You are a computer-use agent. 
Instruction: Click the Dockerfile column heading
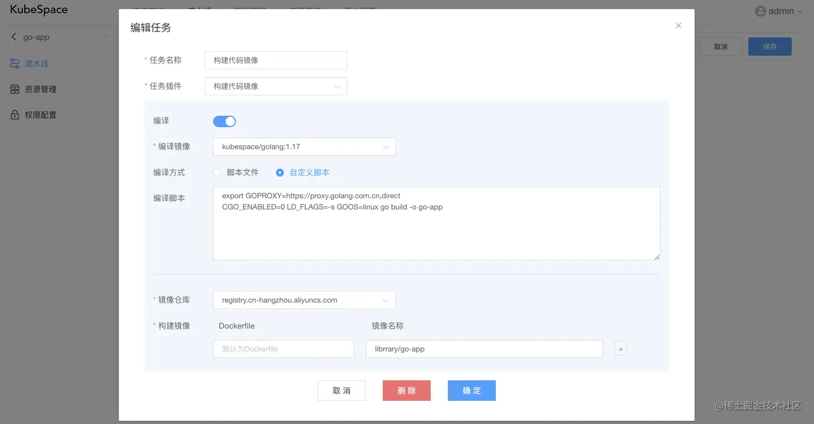236,326
